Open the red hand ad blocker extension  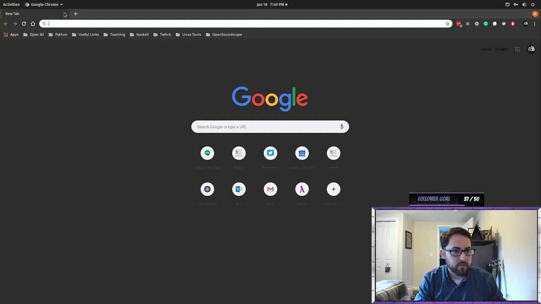tap(513, 24)
